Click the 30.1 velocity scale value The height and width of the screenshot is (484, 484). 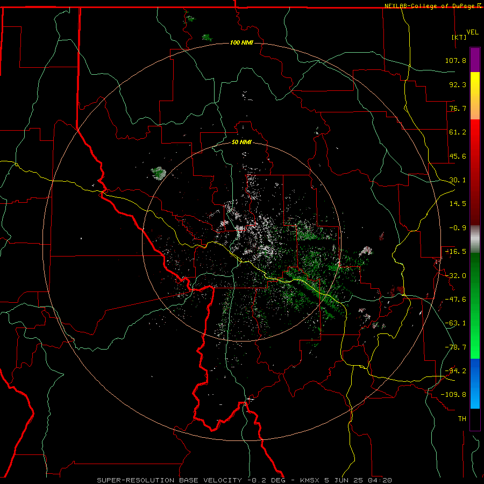point(458,180)
